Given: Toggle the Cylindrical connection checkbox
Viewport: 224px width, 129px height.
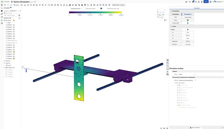Looking at the screenshot, I should point(178,100).
